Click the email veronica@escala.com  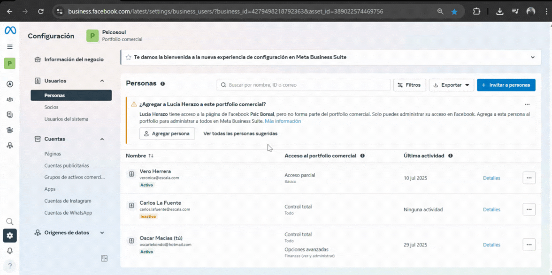click(x=160, y=178)
